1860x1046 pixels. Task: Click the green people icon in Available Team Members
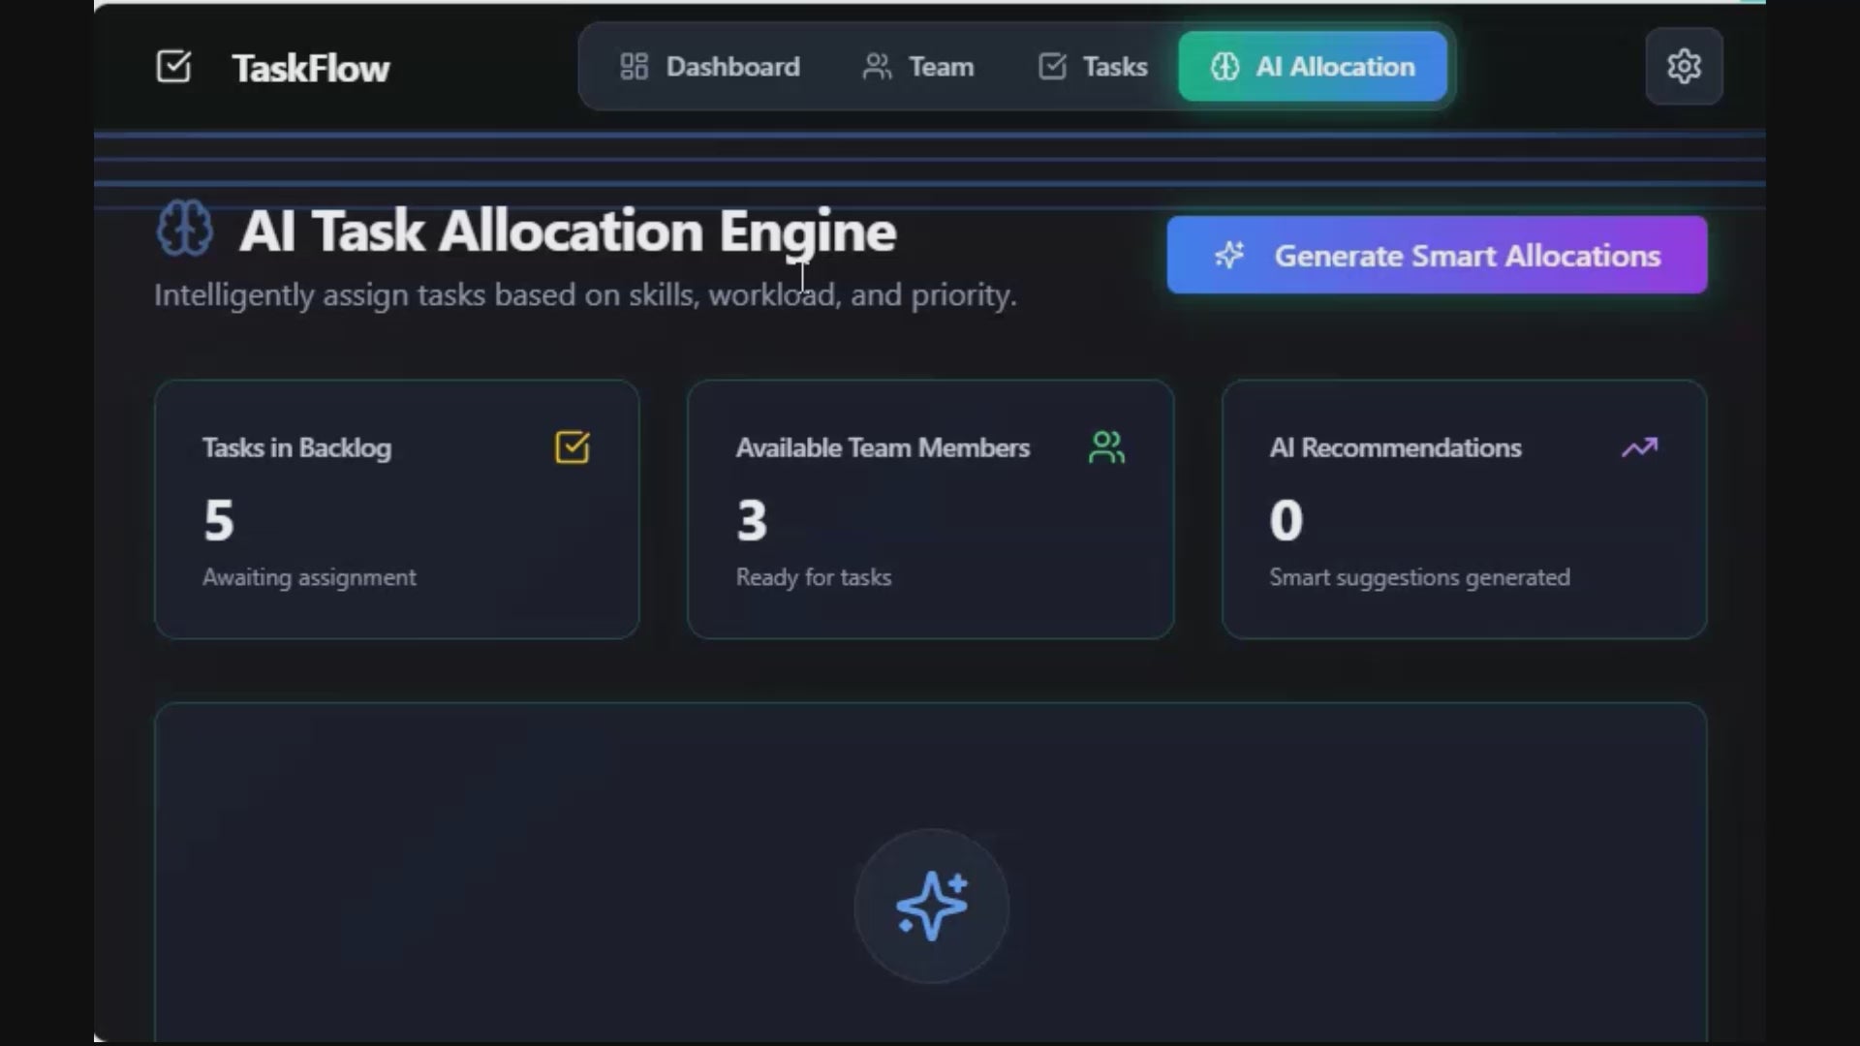(1106, 447)
